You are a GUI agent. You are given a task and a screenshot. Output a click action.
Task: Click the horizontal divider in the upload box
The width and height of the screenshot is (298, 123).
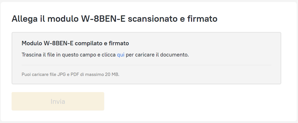tap(146, 65)
